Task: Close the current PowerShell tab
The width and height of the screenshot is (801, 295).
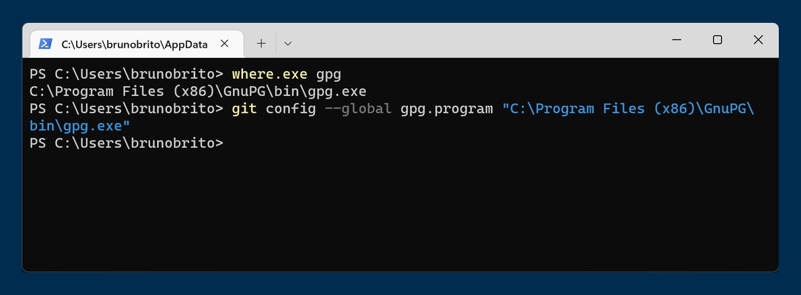Action: coord(225,44)
